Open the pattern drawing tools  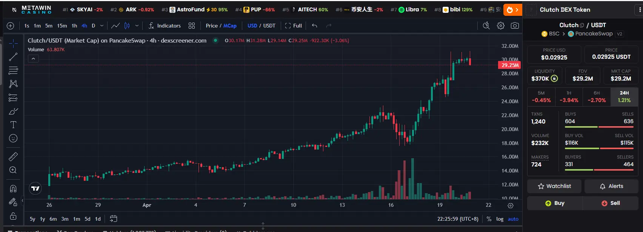[13, 84]
